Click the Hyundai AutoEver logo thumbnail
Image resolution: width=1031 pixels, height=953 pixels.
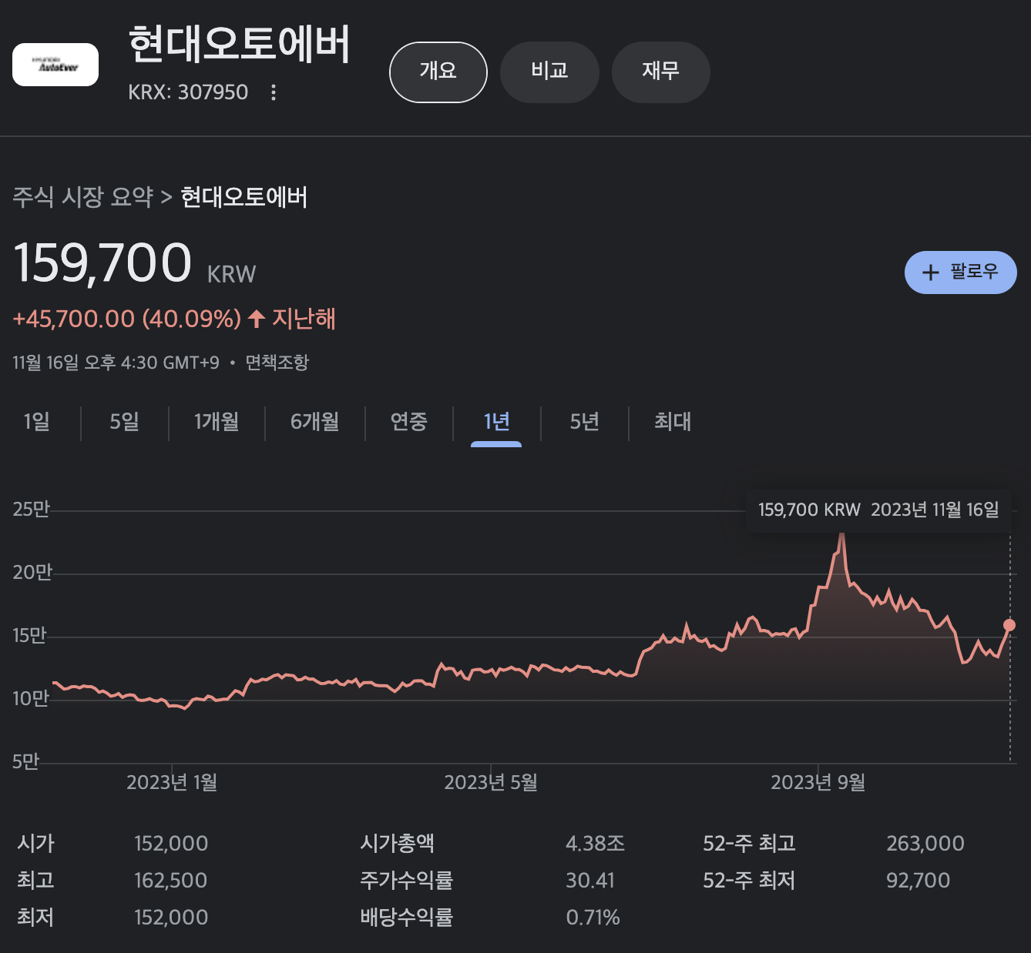pos(55,65)
